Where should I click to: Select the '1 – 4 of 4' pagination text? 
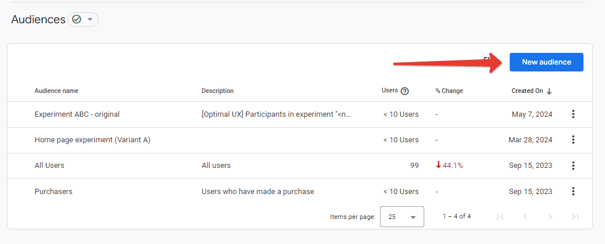457,216
